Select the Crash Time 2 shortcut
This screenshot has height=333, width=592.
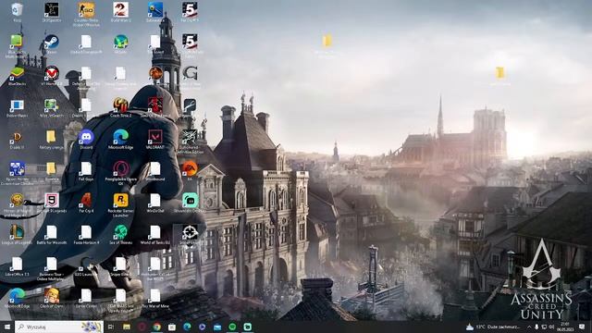121,107
